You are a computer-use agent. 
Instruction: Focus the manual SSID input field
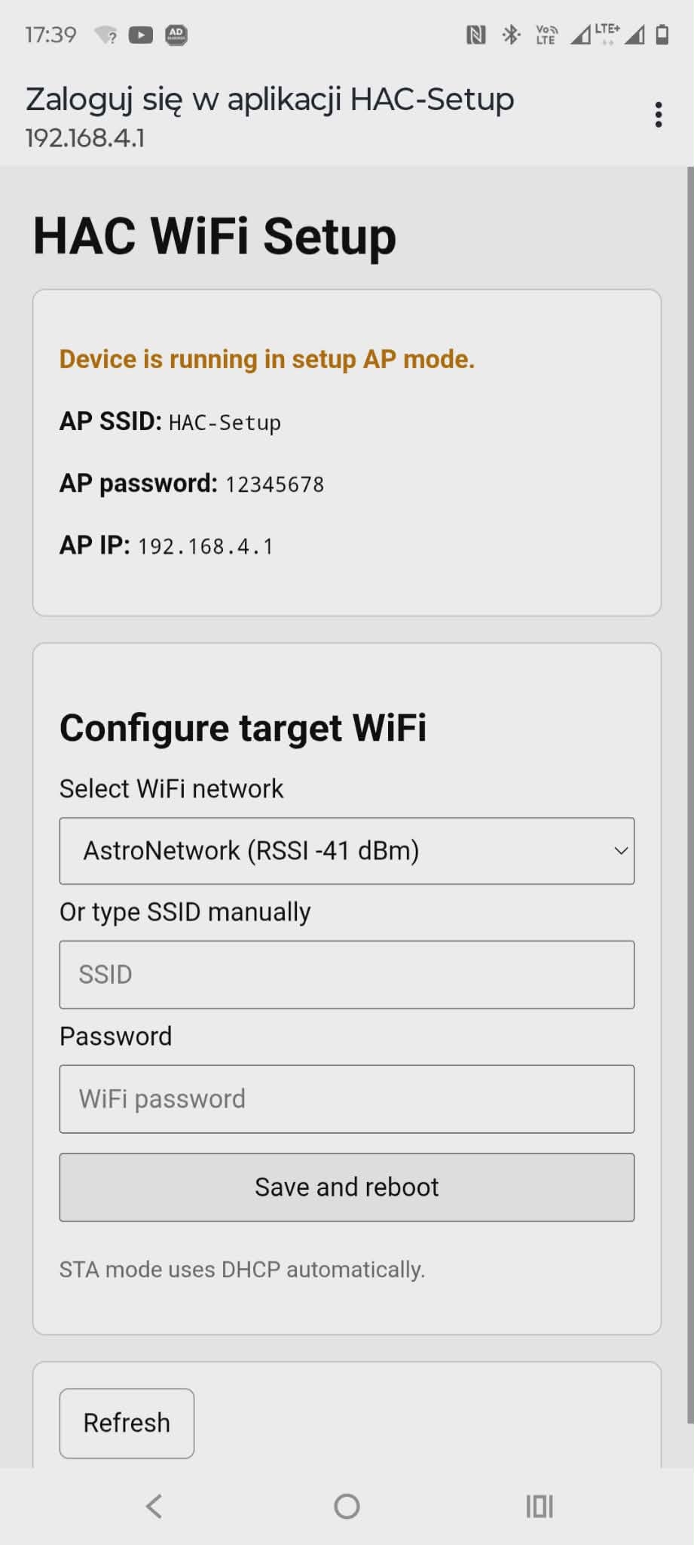[347, 975]
